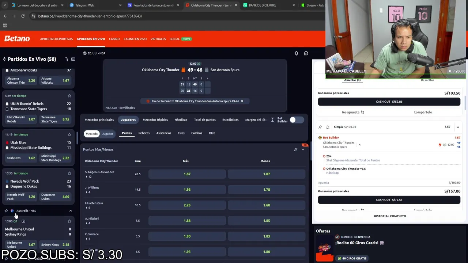This screenshot has width=468, height=263.
Task: Open Apuestas Deportivas menu
Action: click(56, 39)
